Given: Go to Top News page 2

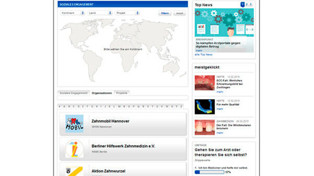Looking at the screenshot, I should click(247, 4).
